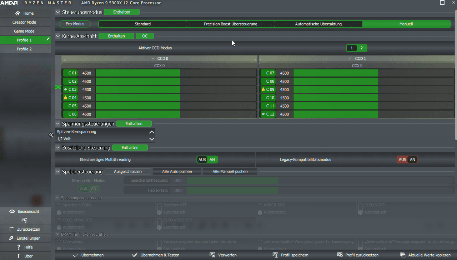
Task: Click the Übernehmen & Testen check icon
Action: [135, 255]
